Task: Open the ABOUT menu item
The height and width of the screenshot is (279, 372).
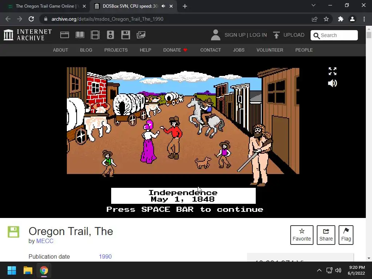Action: point(61,50)
